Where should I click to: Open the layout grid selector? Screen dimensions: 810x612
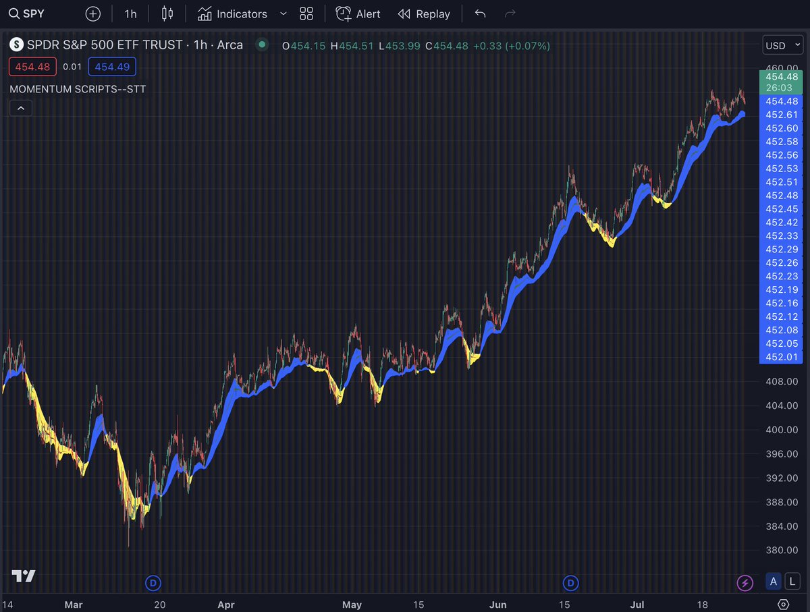306,13
